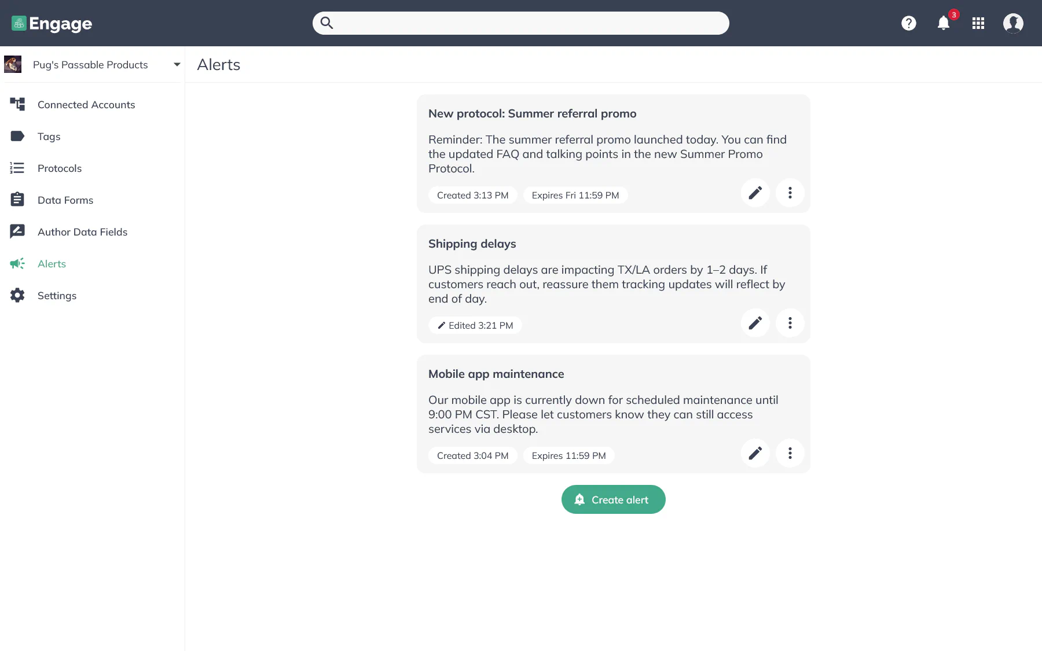
Task: Open the Protocols section
Action: point(60,168)
